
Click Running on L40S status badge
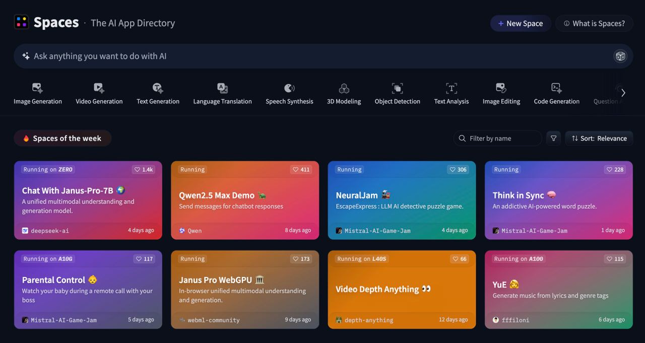(362, 259)
